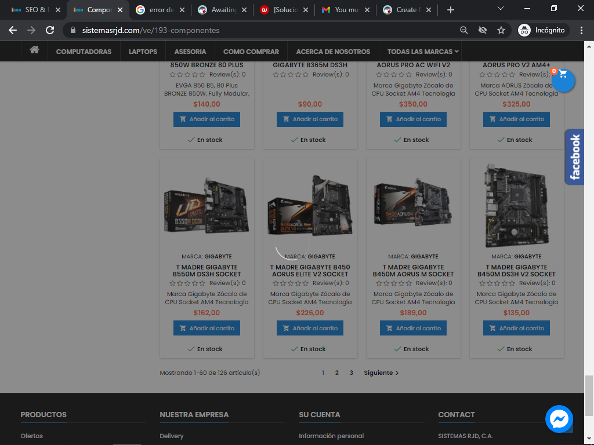The image size is (594, 445).
Task: Add the $140,00 EVGA power supply to cart
Action: (207, 119)
